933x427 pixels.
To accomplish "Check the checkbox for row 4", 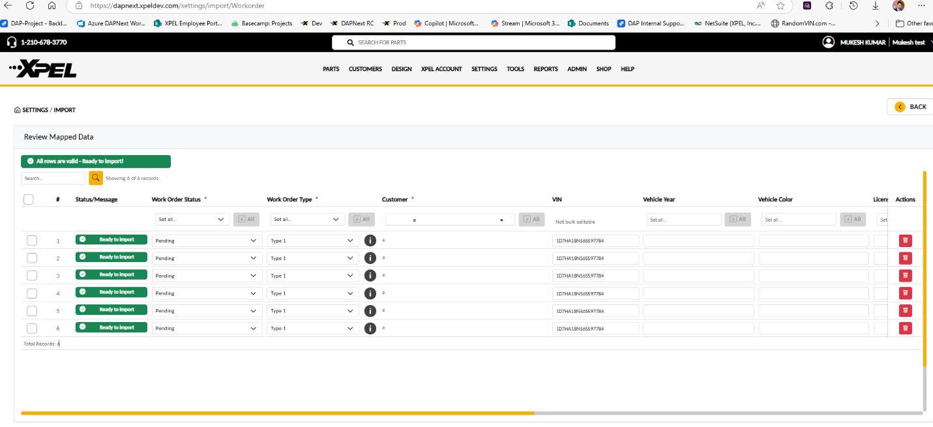I will (32, 293).
